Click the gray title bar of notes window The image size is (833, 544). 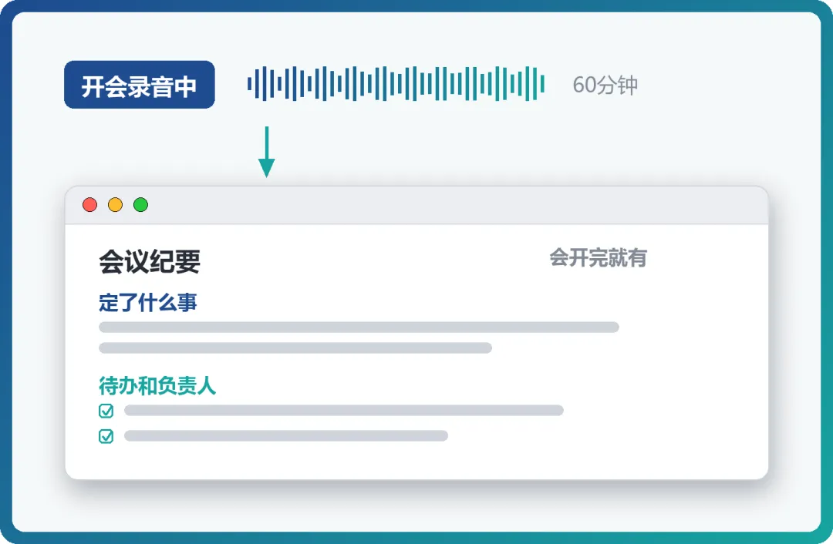click(416, 206)
